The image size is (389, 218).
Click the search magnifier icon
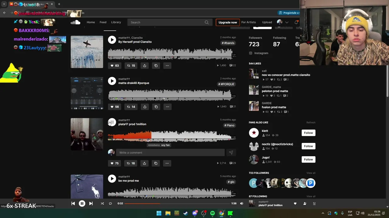pos(207,22)
